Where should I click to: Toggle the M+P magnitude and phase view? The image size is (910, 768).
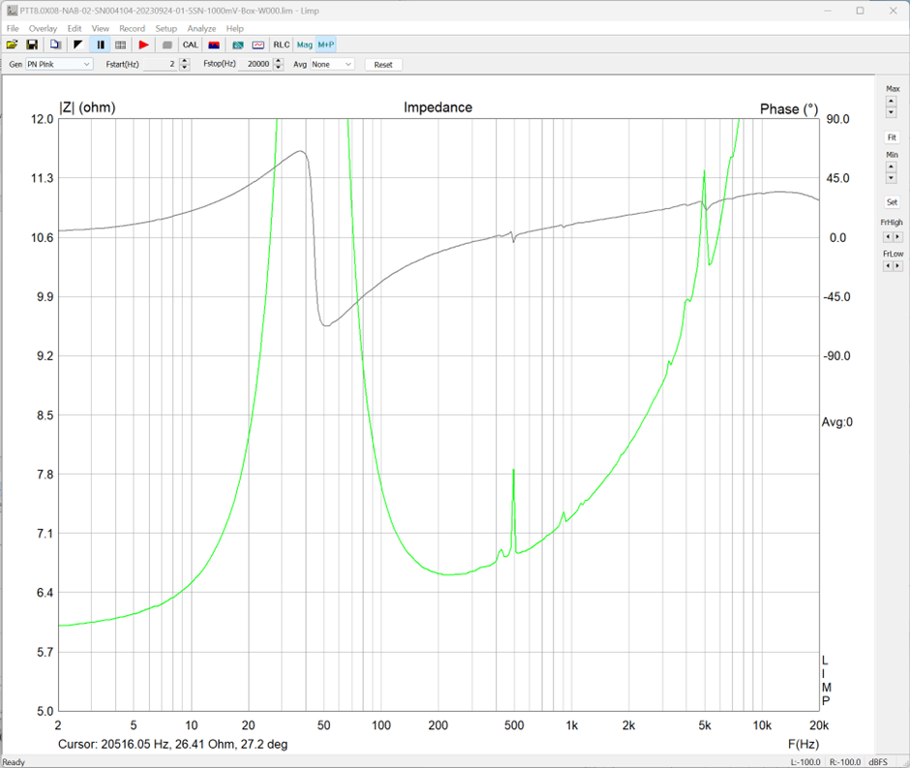click(x=326, y=45)
